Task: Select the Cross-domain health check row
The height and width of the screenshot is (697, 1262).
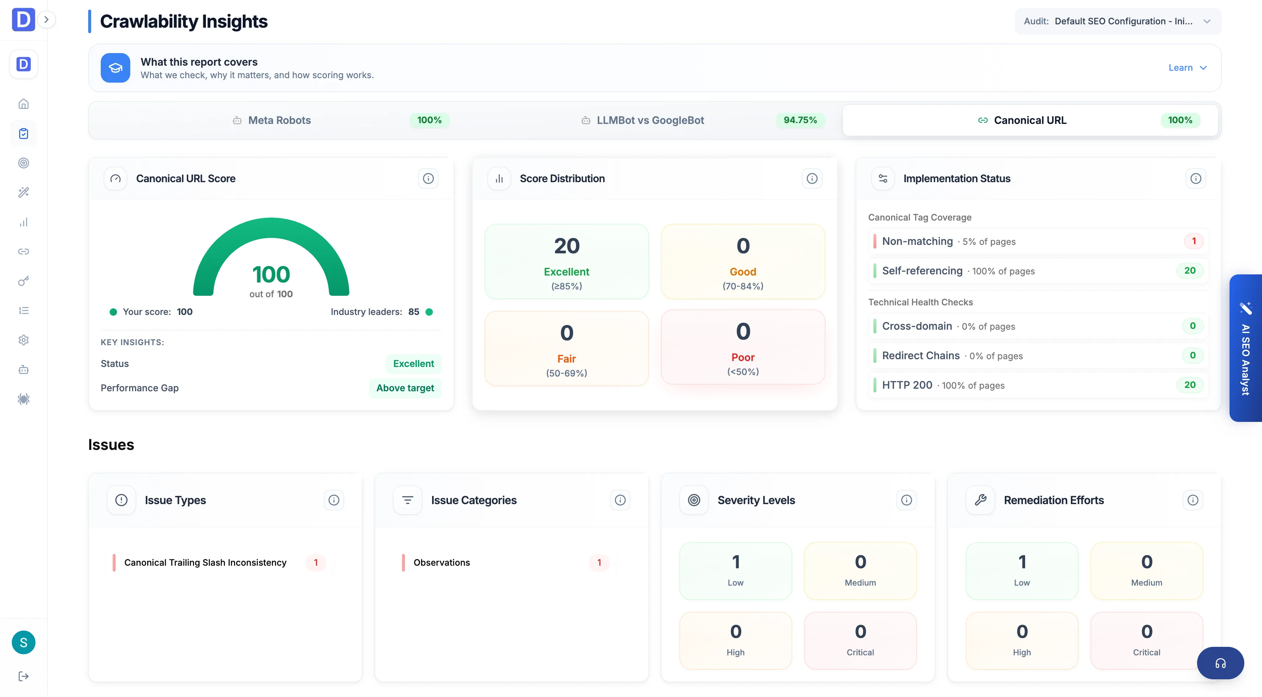Action: [1038, 326]
